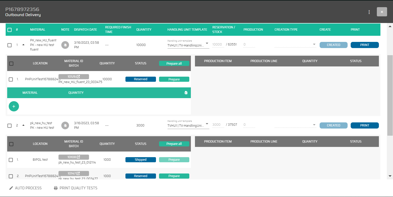
Task: Open external link for material ID 10108
Action: [x=78, y=157]
